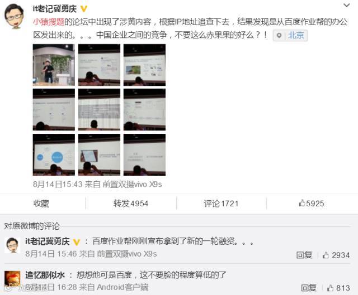Select the 收藏 tab

(41, 204)
